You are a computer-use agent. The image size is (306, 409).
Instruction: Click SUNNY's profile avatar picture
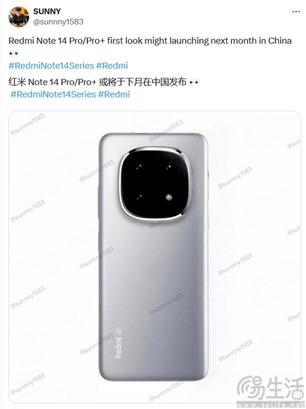(19, 16)
